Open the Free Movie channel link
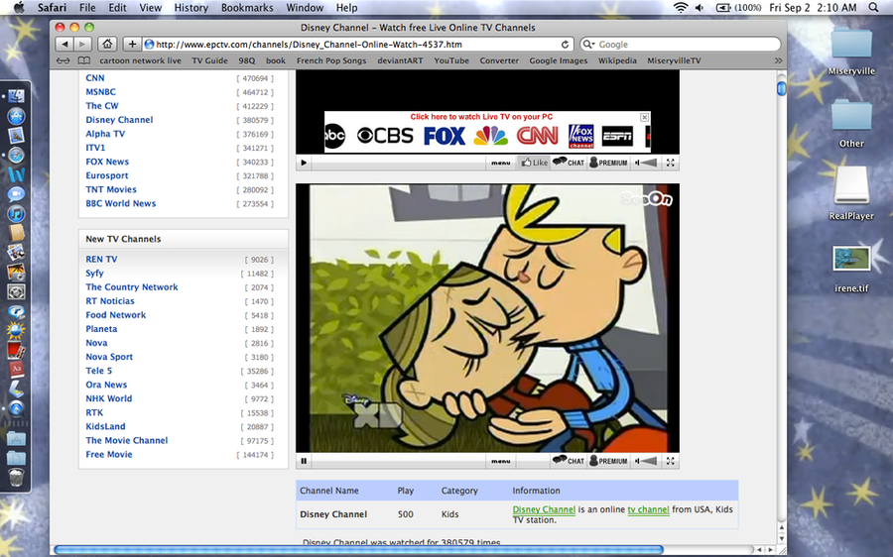 (x=109, y=454)
